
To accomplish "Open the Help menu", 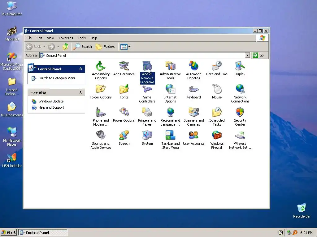I will (x=93, y=38).
